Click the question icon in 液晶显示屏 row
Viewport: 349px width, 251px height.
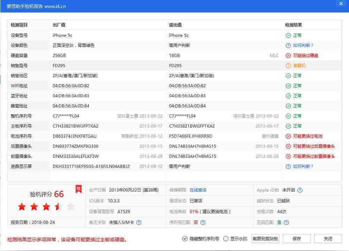288,167
